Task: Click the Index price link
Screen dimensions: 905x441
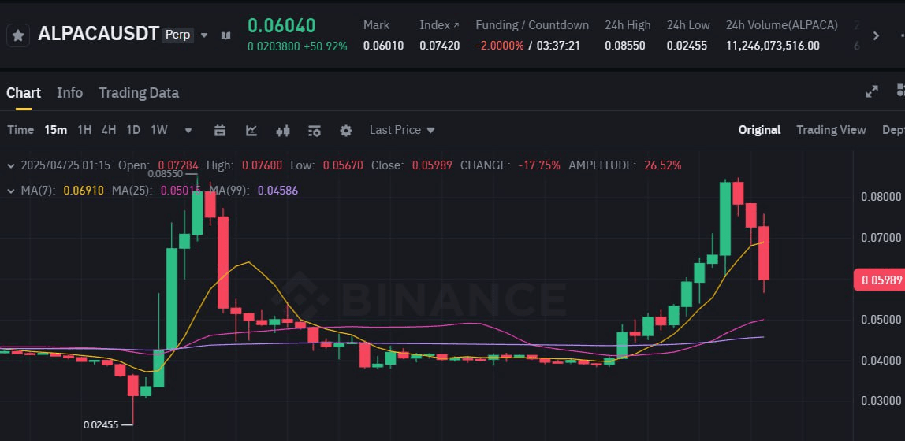Action: (x=439, y=24)
